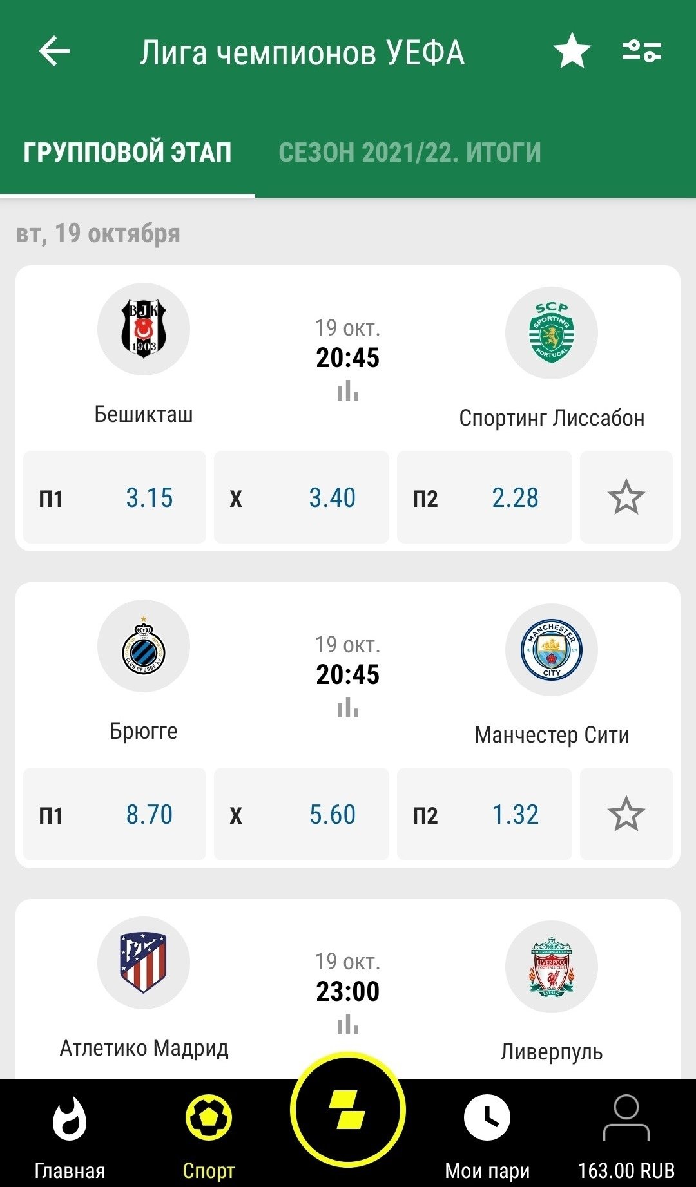Tap the back arrow in header
This screenshot has width=696, height=1187.
click(x=54, y=52)
